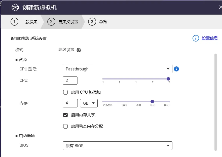Image resolution: width=222 pixels, height=157 pixels.
Task: Click the CPU slider handle
Action: [168, 79]
